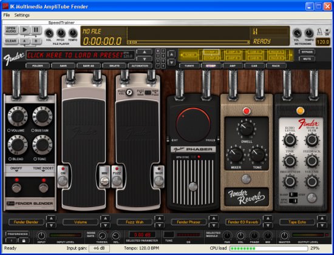Toggle the Fuzz Wah WAH switch
This screenshot has width=334, height=255.
(x=159, y=177)
